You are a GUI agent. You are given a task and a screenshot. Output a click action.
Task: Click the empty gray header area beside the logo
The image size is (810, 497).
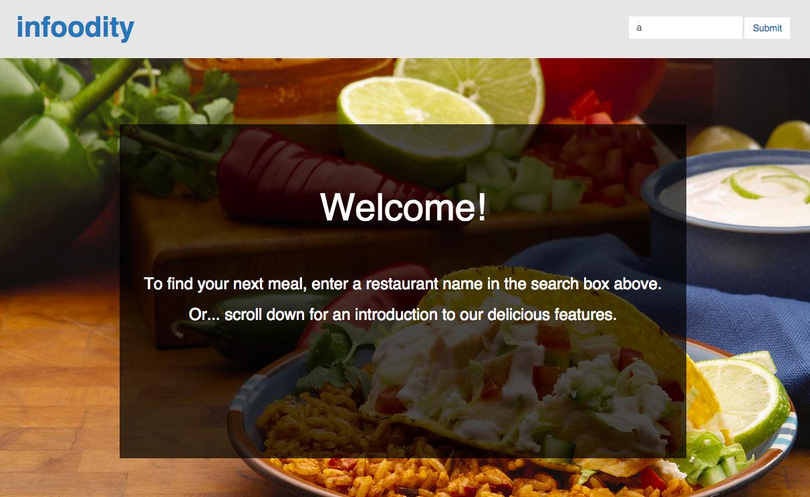(x=381, y=29)
